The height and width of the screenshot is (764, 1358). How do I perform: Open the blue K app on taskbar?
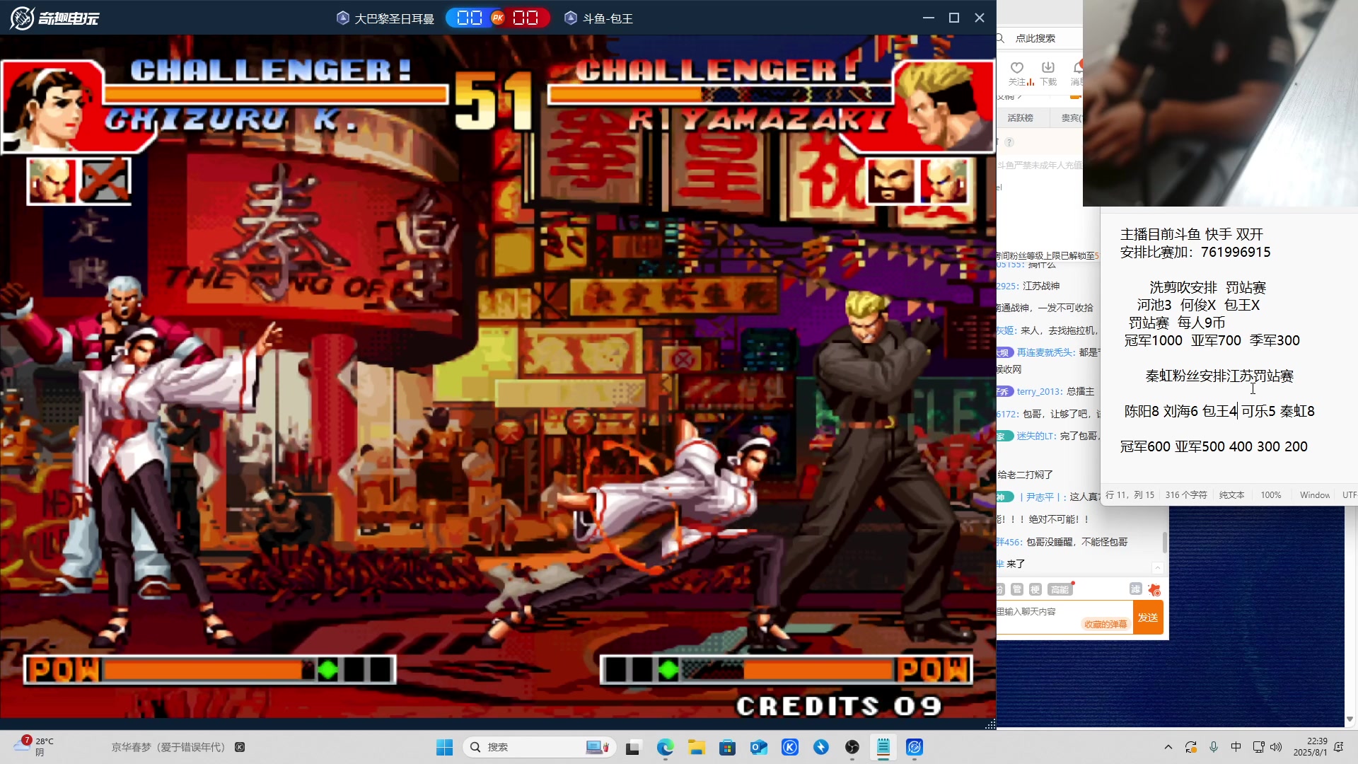point(790,747)
